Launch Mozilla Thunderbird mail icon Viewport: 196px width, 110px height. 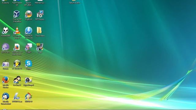(6, 96)
